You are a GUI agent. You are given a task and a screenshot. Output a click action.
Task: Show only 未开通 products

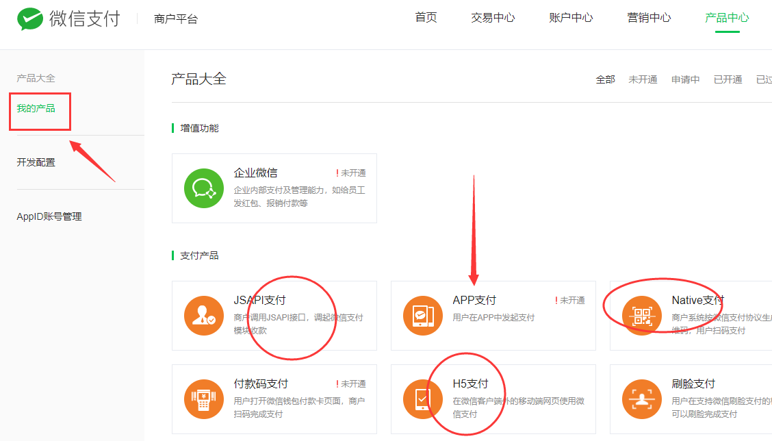pos(643,79)
